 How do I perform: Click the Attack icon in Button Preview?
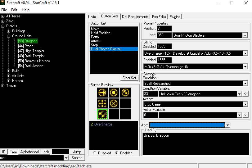[102, 103]
